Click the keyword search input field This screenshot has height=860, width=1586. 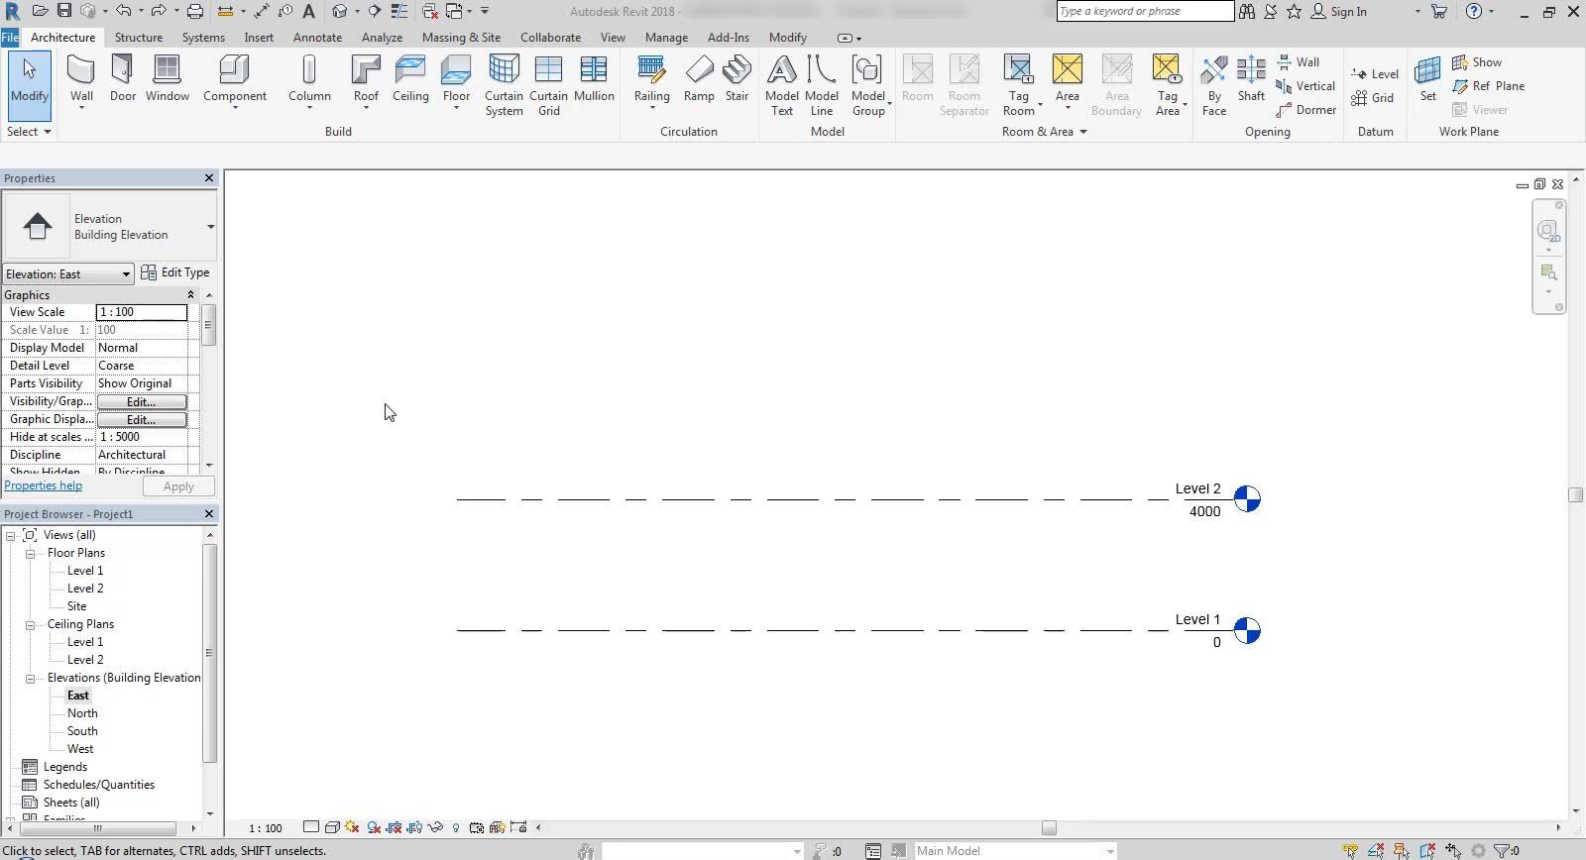click(x=1145, y=12)
